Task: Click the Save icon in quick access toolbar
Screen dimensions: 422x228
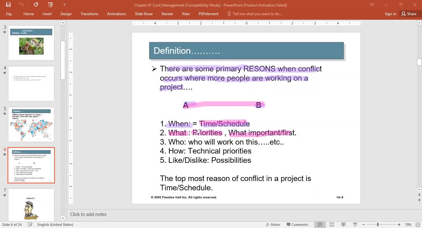Action: 8,5
